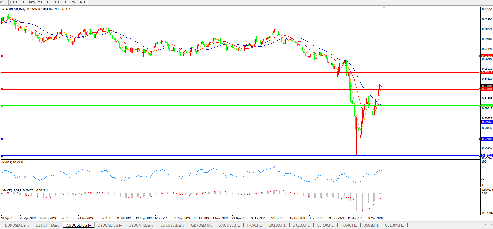
Task: Click the blue 0.57008 price level label
Action: (487, 139)
